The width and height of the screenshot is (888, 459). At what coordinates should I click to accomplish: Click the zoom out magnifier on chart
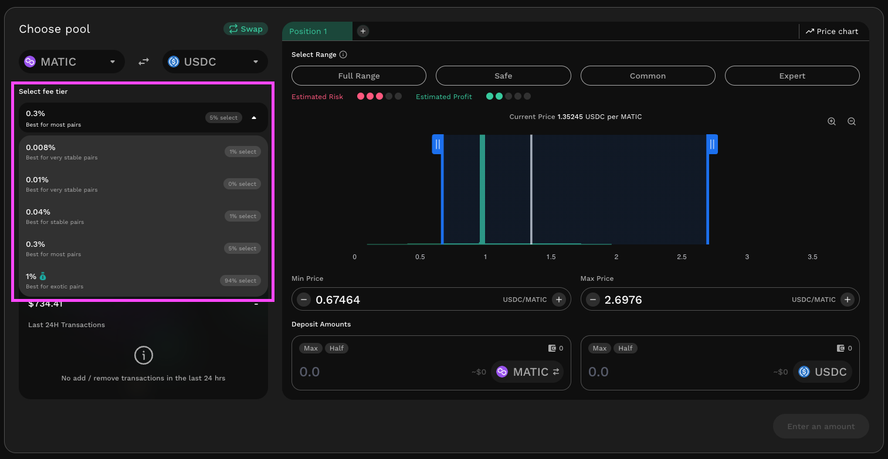[851, 121]
